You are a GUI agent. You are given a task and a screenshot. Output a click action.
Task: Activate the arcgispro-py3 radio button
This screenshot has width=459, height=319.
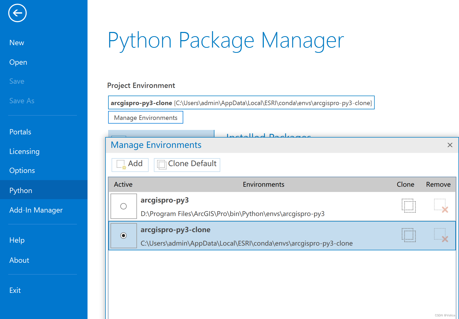[123, 206]
